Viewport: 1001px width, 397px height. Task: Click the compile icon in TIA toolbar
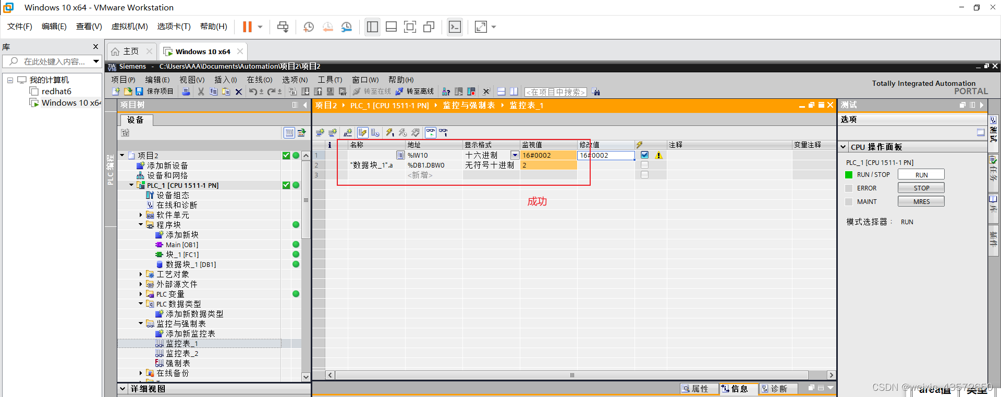click(x=293, y=92)
